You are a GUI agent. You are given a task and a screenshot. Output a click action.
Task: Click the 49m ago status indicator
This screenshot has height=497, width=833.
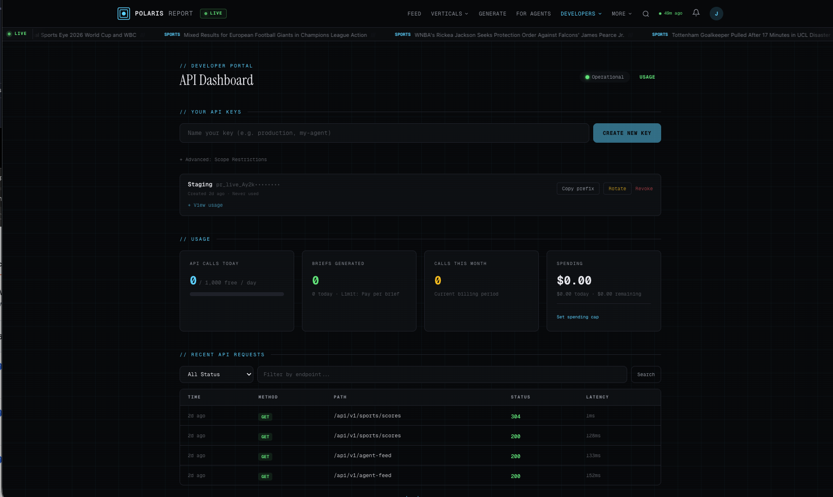point(670,14)
